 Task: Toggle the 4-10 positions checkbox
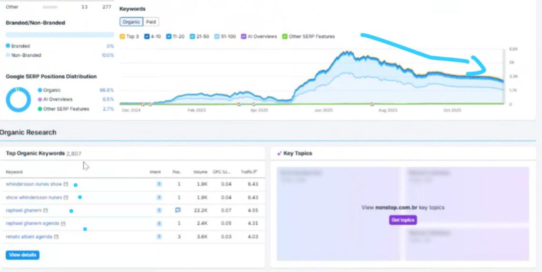[147, 36]
